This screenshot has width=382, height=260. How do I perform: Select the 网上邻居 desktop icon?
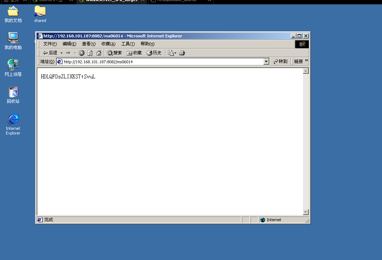(13, 68)
